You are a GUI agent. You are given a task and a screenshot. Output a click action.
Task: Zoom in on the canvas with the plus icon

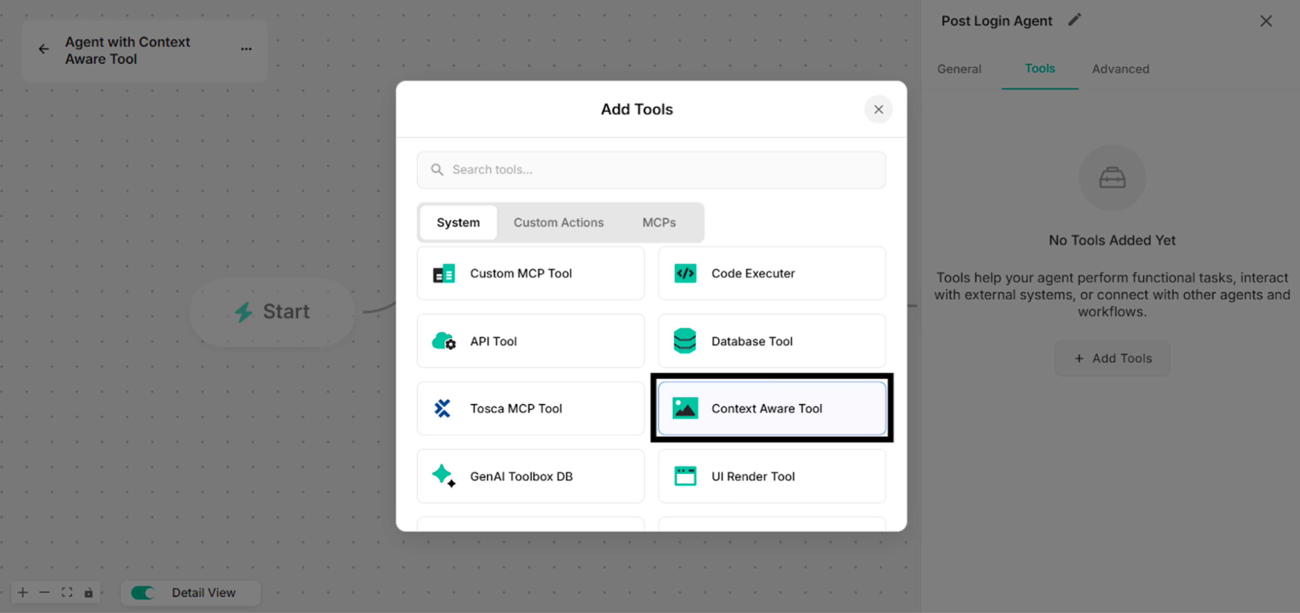(23, 592)
